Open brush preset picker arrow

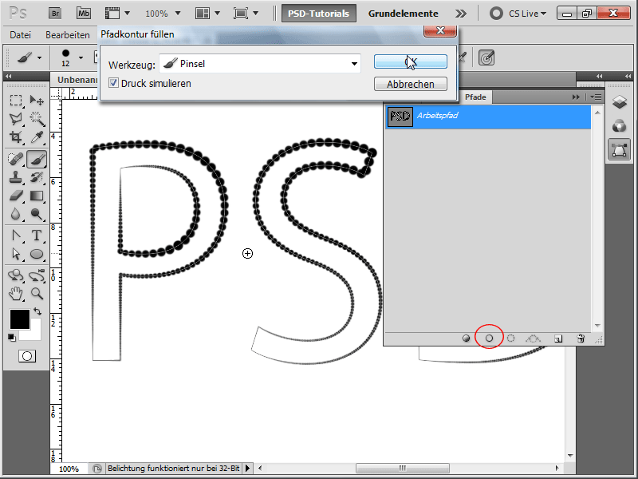click(x=81, y=57)
